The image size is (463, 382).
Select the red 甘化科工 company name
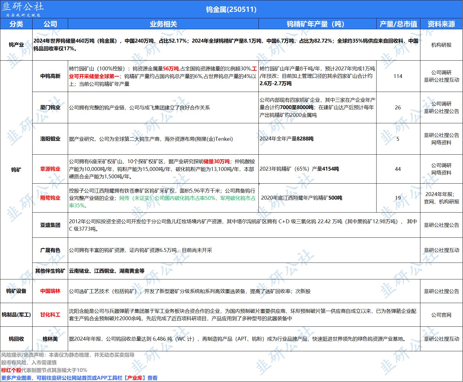(50, 315)
